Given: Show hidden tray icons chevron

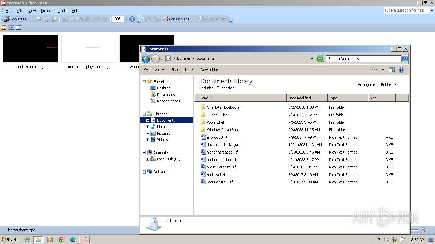Looking at the screenshot, I should tap(379, 239).
